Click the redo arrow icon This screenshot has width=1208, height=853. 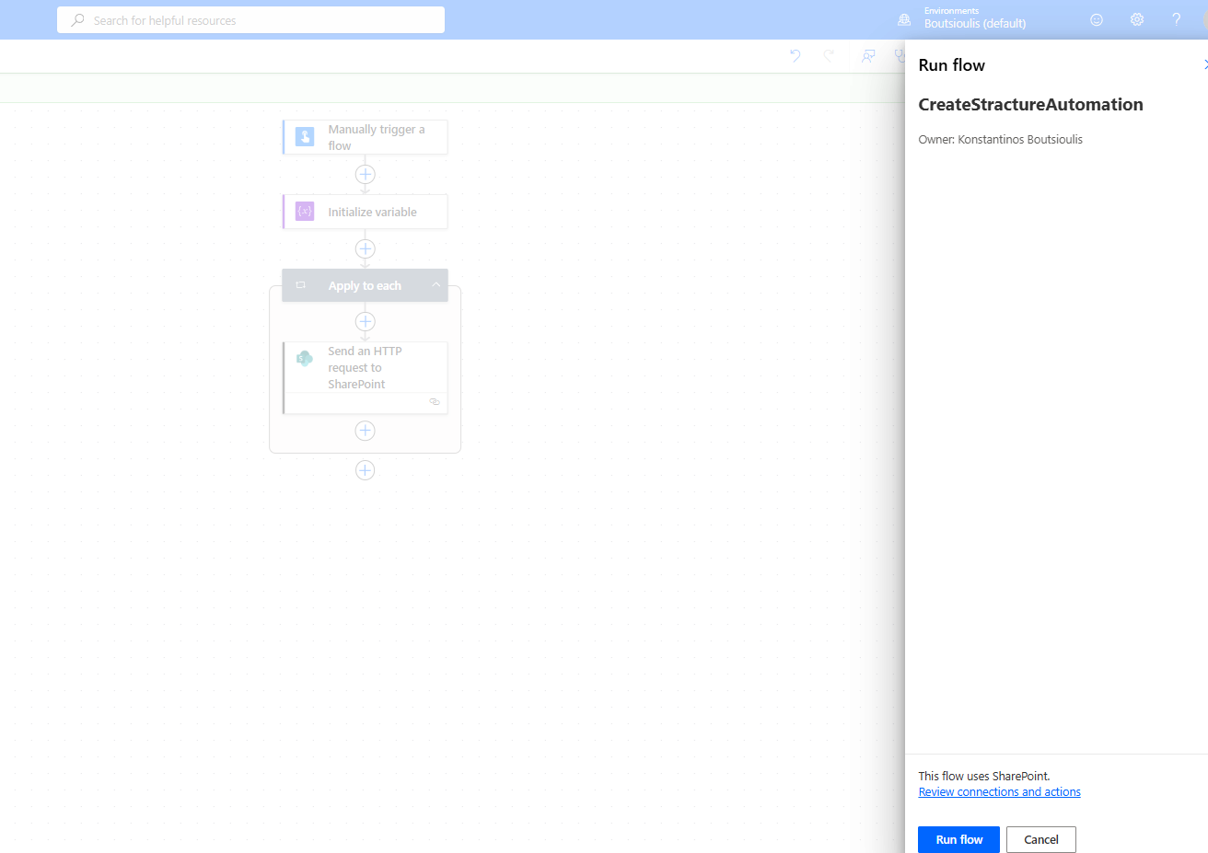pos(829,56)
